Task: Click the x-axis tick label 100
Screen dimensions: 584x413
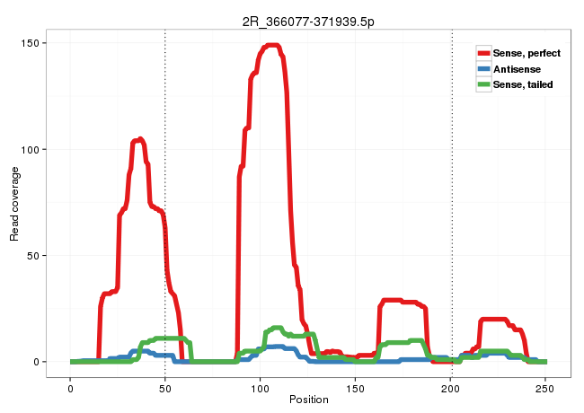Action: coord(261,386)
